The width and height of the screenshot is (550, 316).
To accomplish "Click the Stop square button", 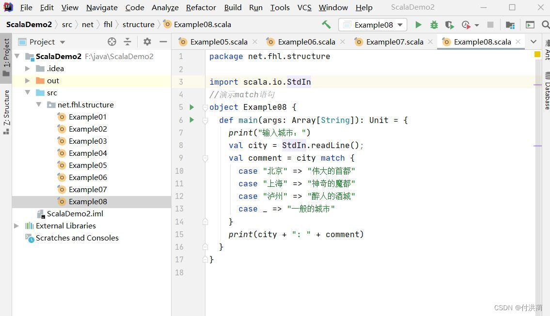I will click(x=490, y=25).
